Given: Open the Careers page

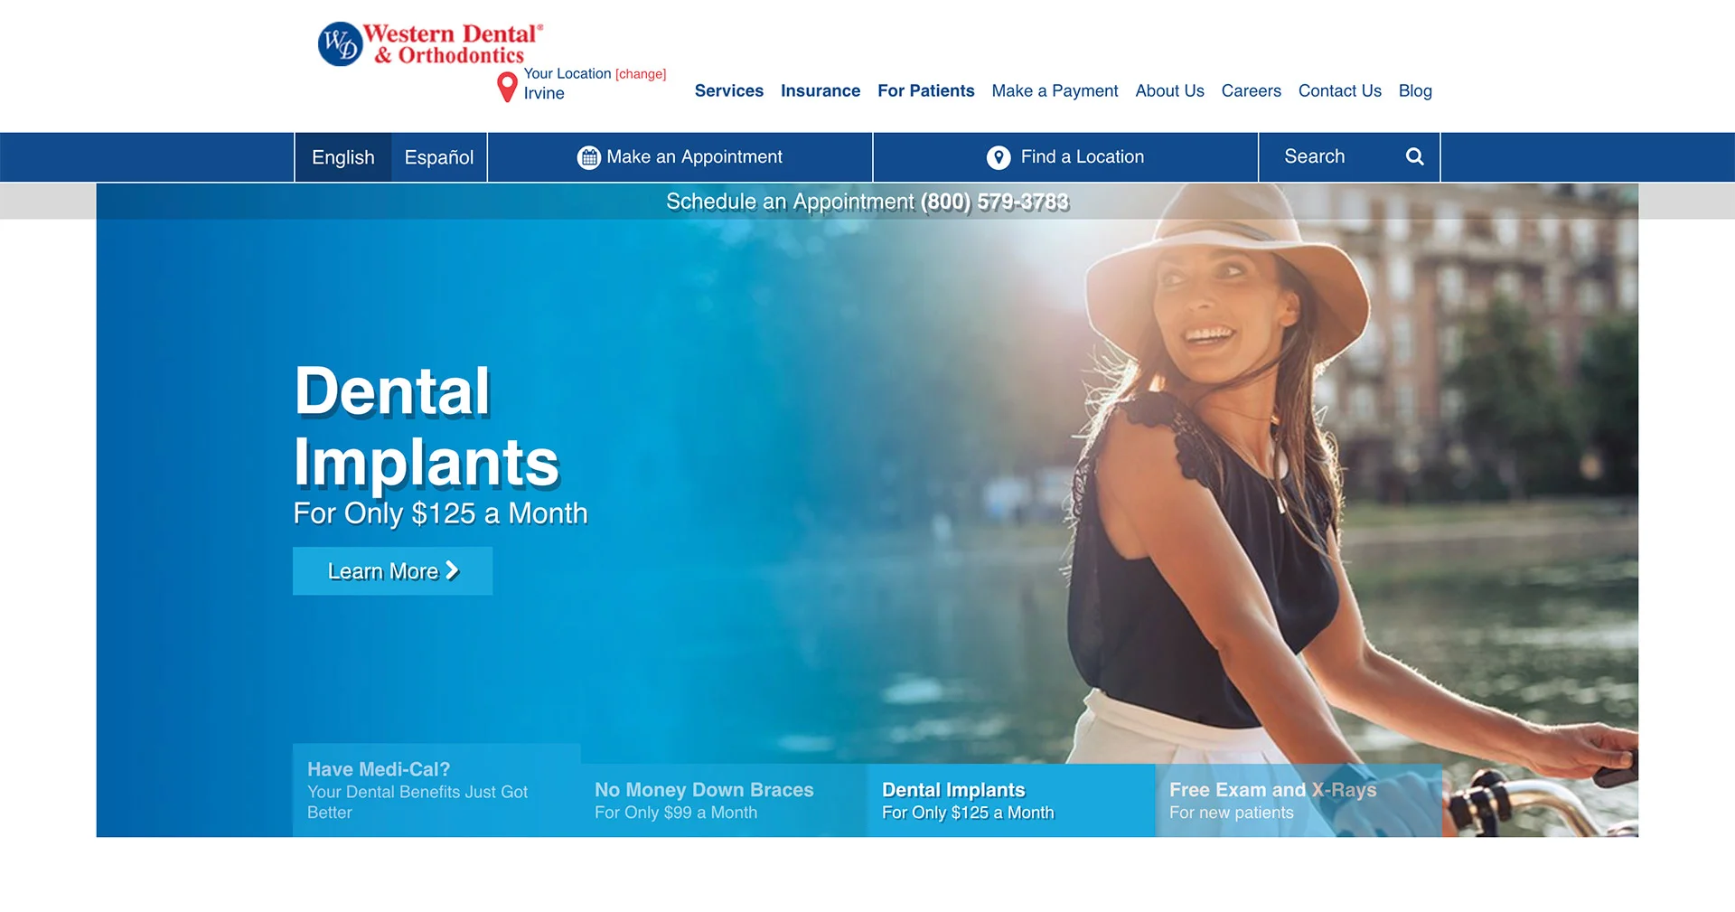Looking at the screenshot, I should (1252, 90).
